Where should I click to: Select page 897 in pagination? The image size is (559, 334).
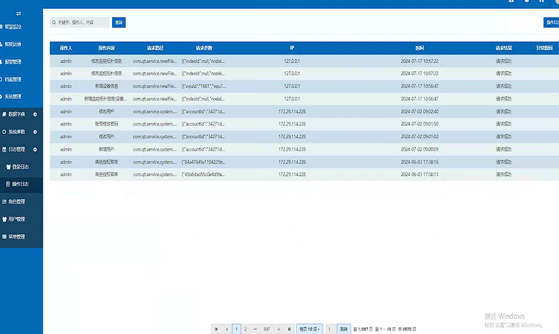tap(267, 329)
